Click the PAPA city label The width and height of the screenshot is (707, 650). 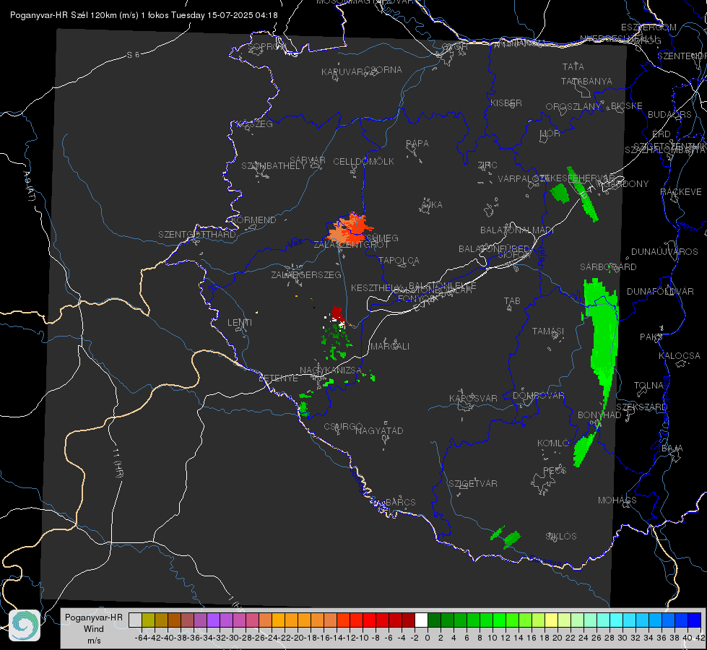coord(417,144)
